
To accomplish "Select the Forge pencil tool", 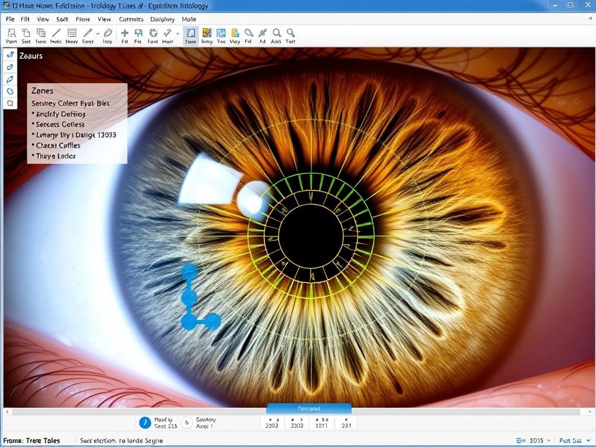I will click(88, 33).
